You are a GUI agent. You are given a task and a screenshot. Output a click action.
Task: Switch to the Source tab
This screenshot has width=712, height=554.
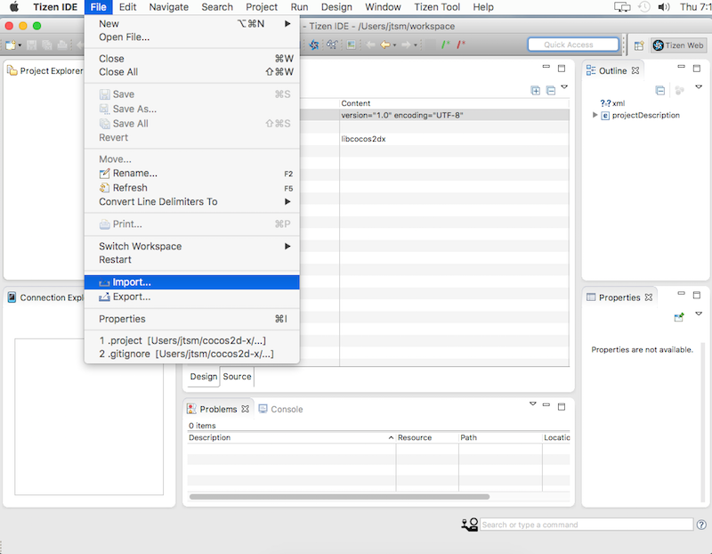(237, 377)
